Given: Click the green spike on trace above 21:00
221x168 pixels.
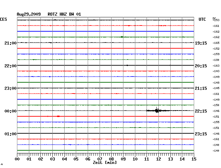Looking at the screenshot, I should [x=122, y=37].
